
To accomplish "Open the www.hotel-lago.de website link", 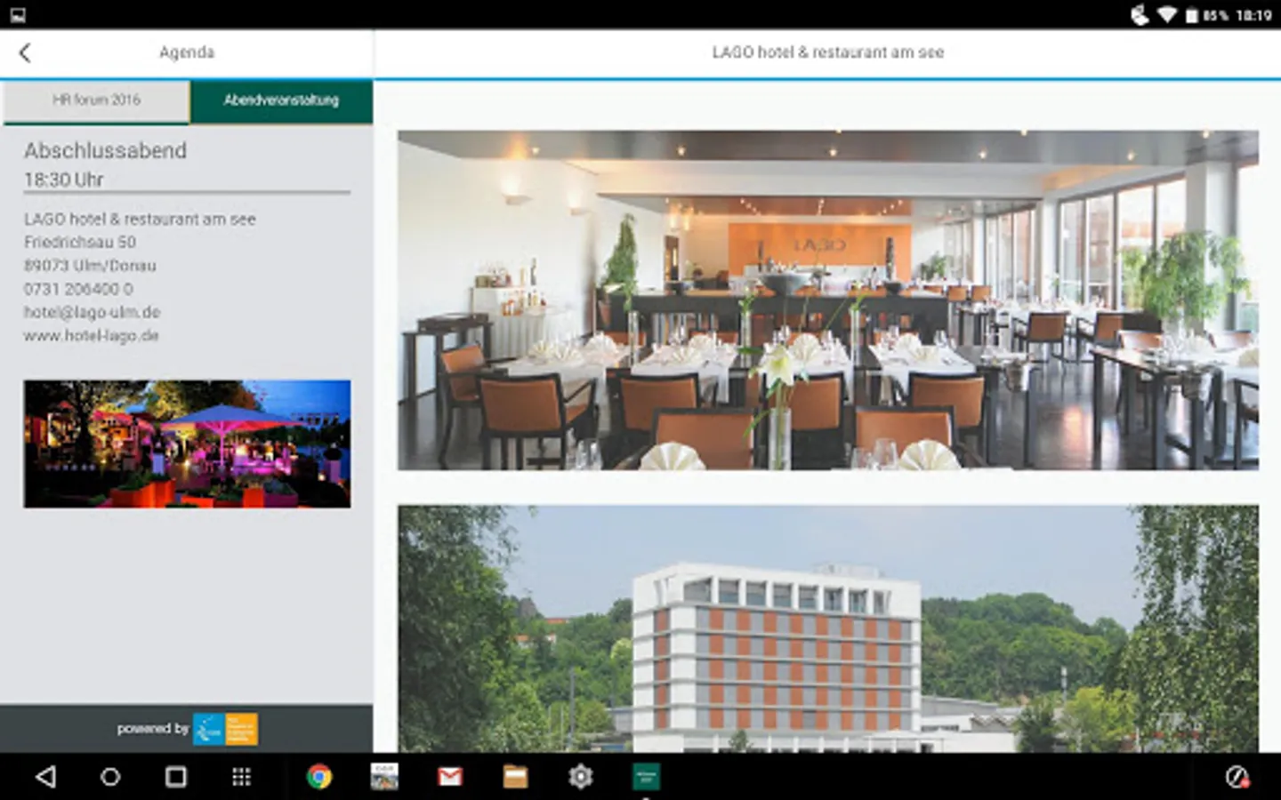I will [x=91, y=335].
